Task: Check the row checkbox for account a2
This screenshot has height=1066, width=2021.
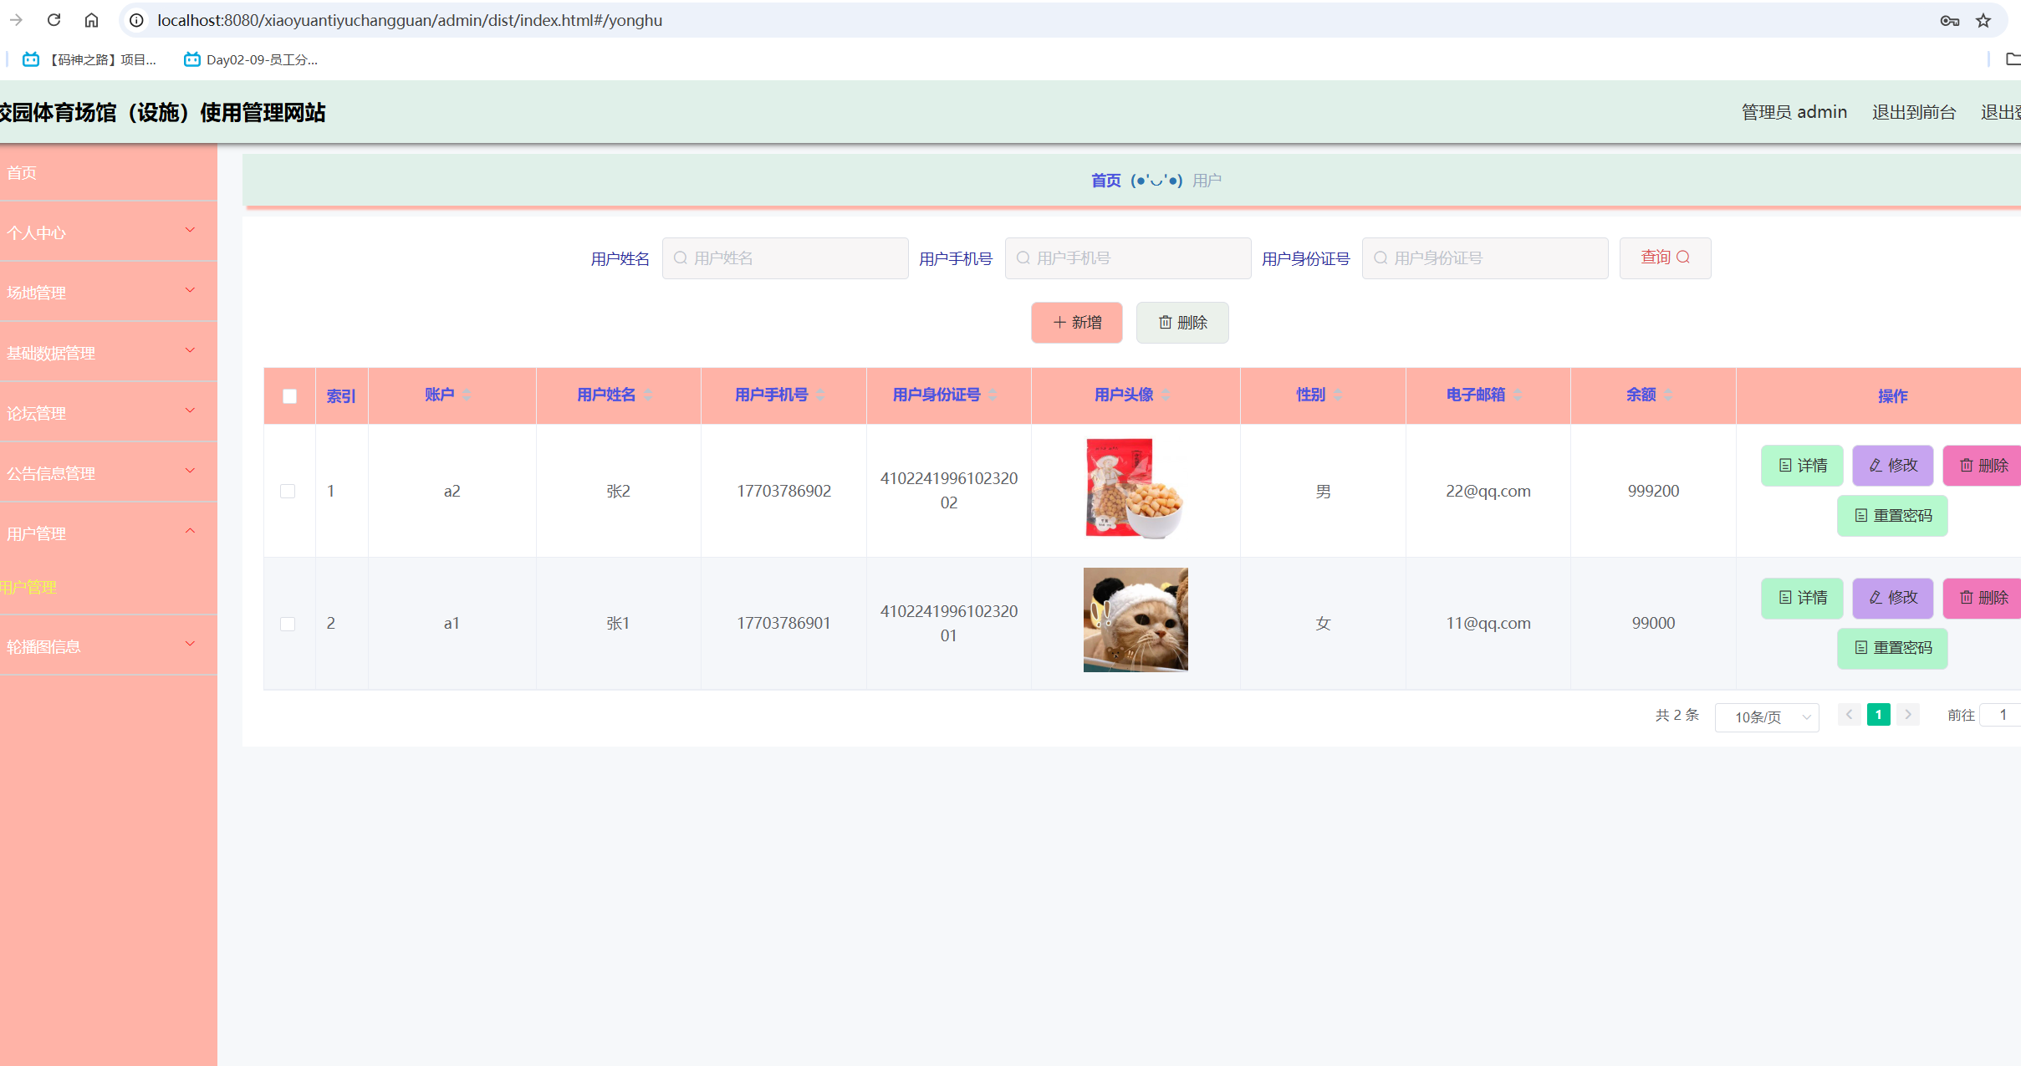Action: [x=288, y=491]
